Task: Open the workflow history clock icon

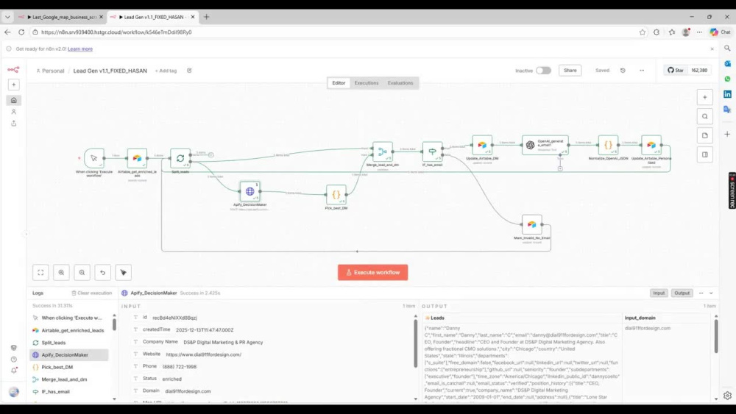Action: tap(623, 71)
